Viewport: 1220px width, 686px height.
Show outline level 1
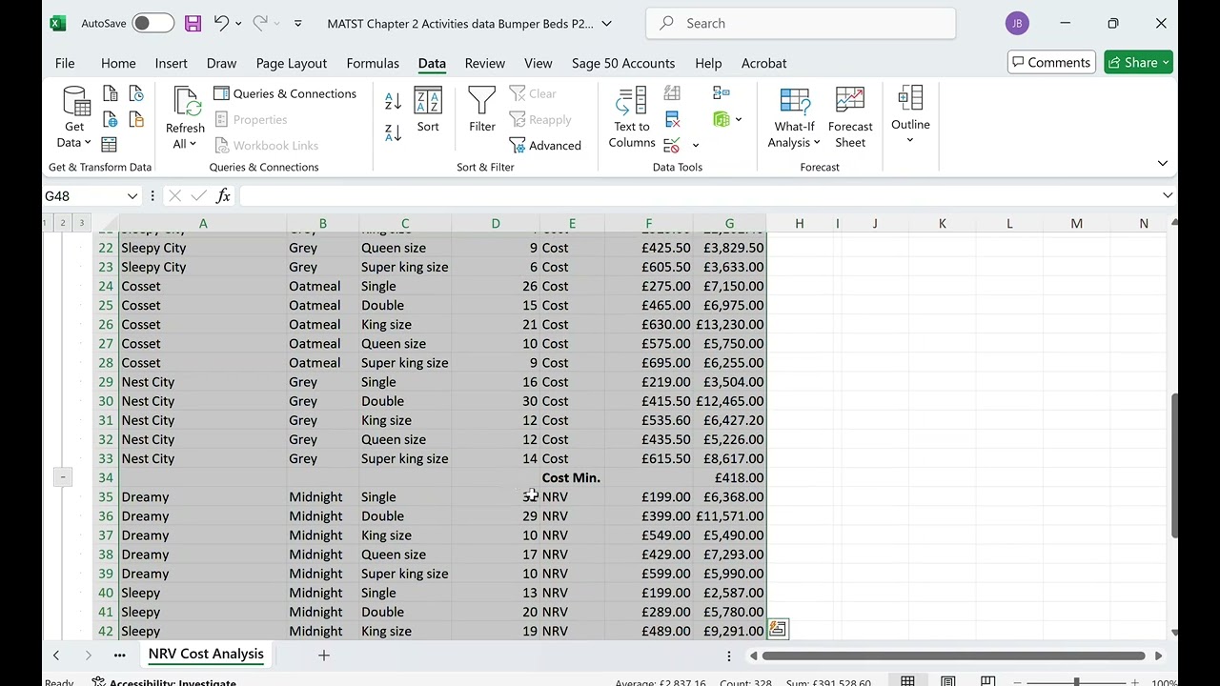tap(45, 223)
